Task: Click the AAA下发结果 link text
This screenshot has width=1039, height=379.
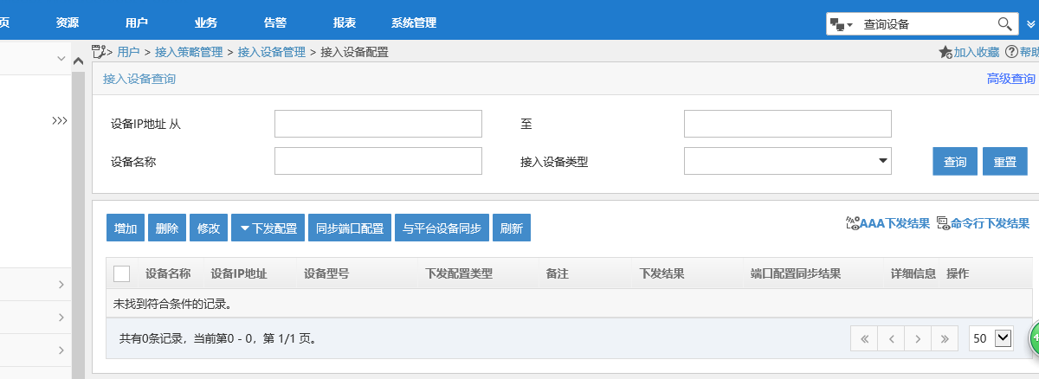Action: click(x=894, y=223)
